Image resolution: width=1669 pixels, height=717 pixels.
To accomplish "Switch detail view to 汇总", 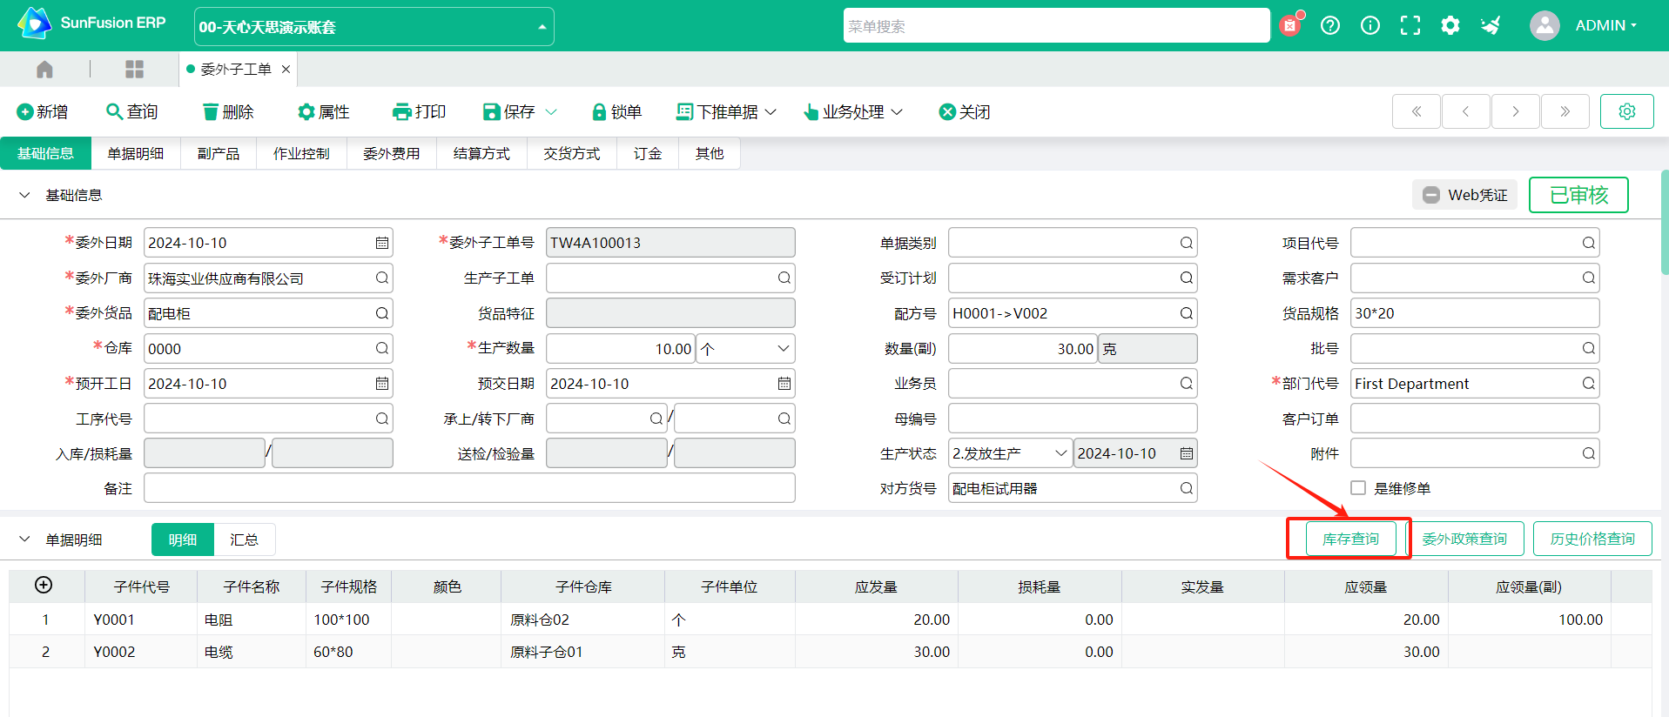I will pyautogui.click(x=244, y=539).
